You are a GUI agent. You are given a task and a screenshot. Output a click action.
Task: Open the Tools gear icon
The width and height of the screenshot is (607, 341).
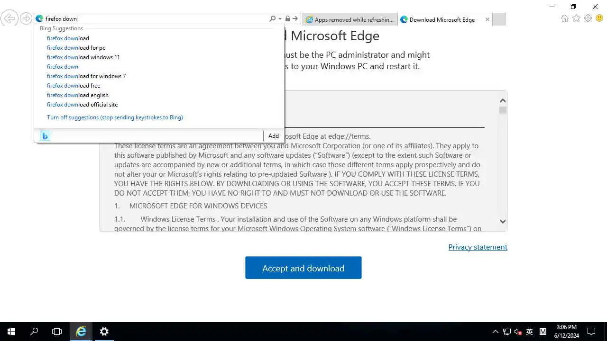coord(588,18)
